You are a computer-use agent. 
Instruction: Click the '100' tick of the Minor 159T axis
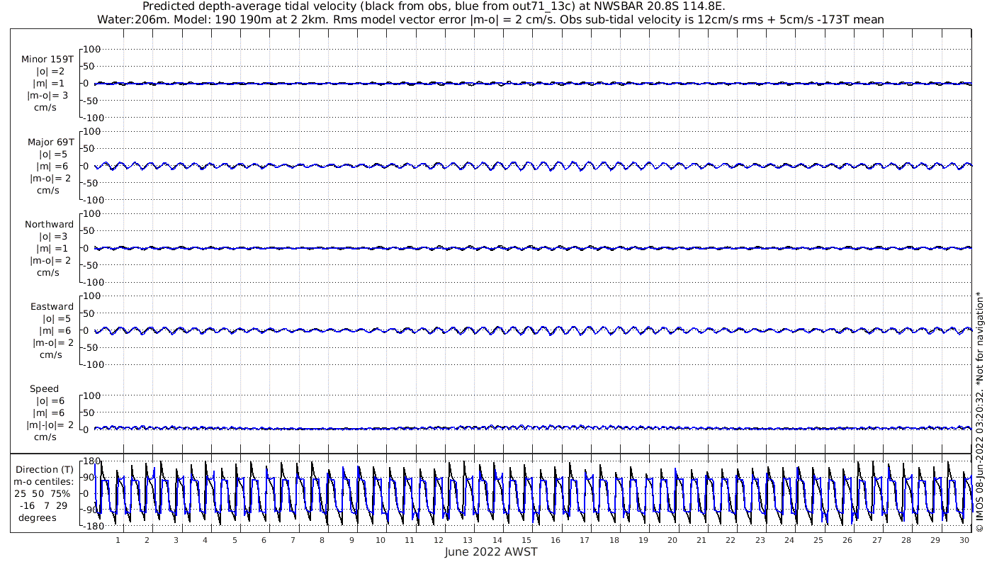click(x=92, y=49)
